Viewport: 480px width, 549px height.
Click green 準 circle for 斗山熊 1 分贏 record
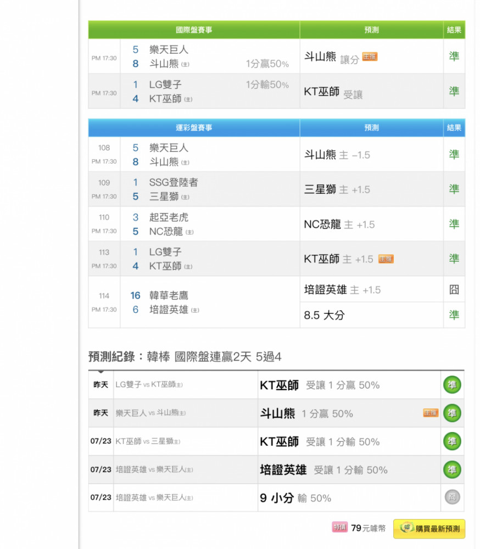(452, 413)
